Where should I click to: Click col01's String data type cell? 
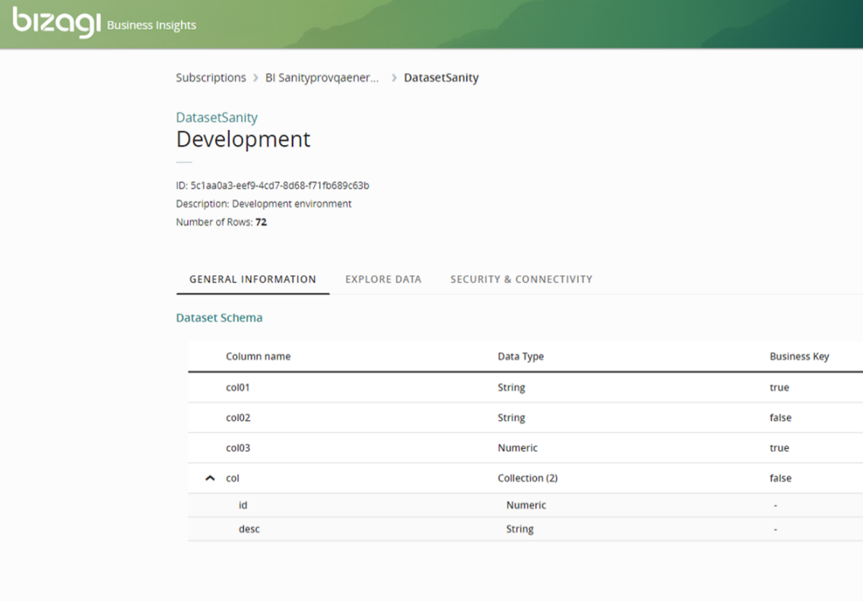click(x=511, y=387)
